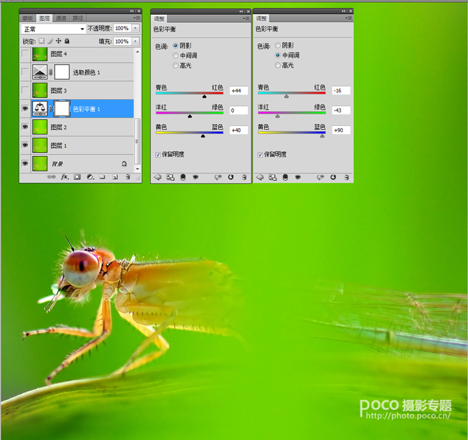Open the new adjustment layer half-circle icon
The width and height of the screenshot is (468, 440).
tap(90, 177)
